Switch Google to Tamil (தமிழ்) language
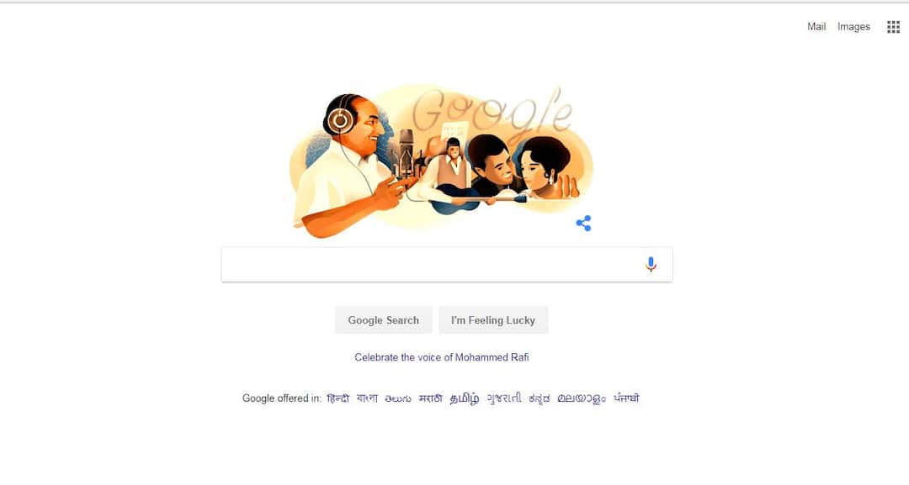Screen dimensions: 909x485 tap(465, 398)
